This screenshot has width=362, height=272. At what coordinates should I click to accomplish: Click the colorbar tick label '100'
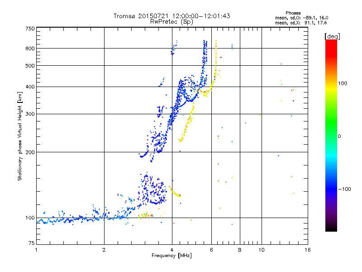tap(343, 83)
